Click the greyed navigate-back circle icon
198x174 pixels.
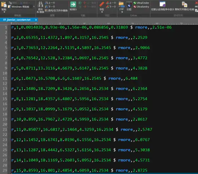point(80,3)
